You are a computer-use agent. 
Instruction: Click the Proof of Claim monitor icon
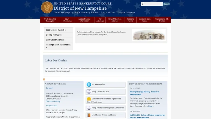pyautogui.click(x=89, y=92)
